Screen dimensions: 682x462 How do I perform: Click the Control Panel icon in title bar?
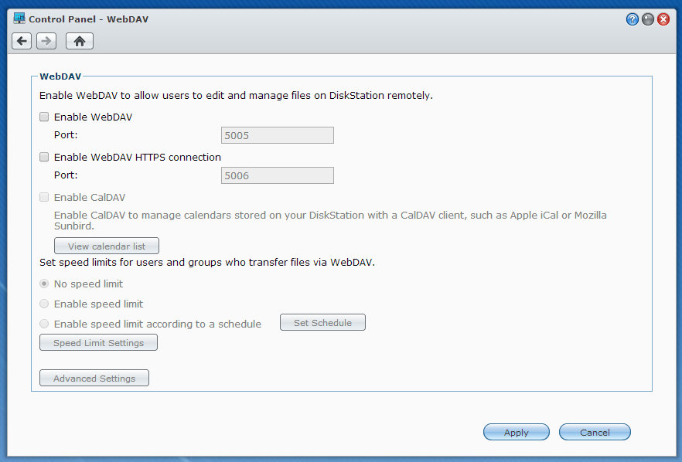19,19
